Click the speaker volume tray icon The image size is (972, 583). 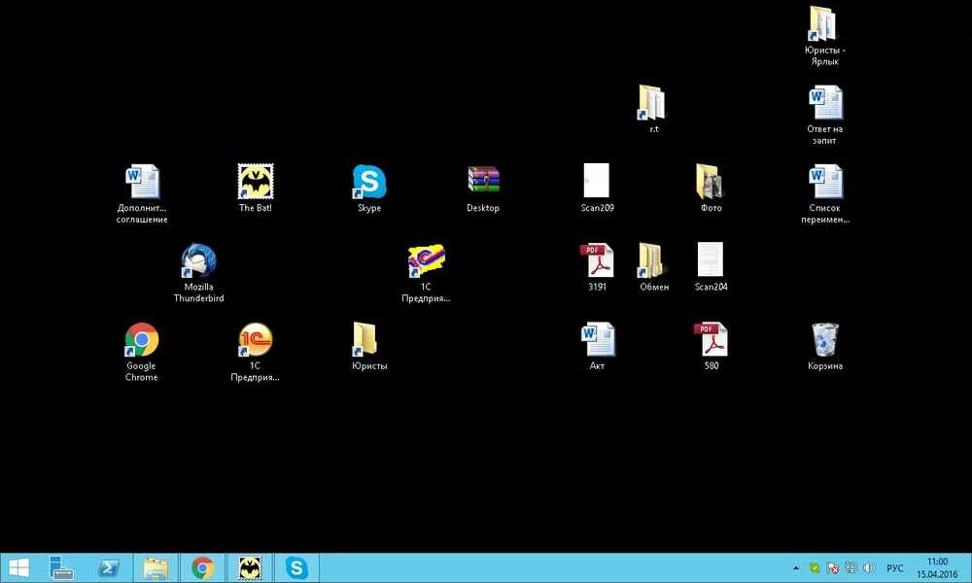pos(868,567)
